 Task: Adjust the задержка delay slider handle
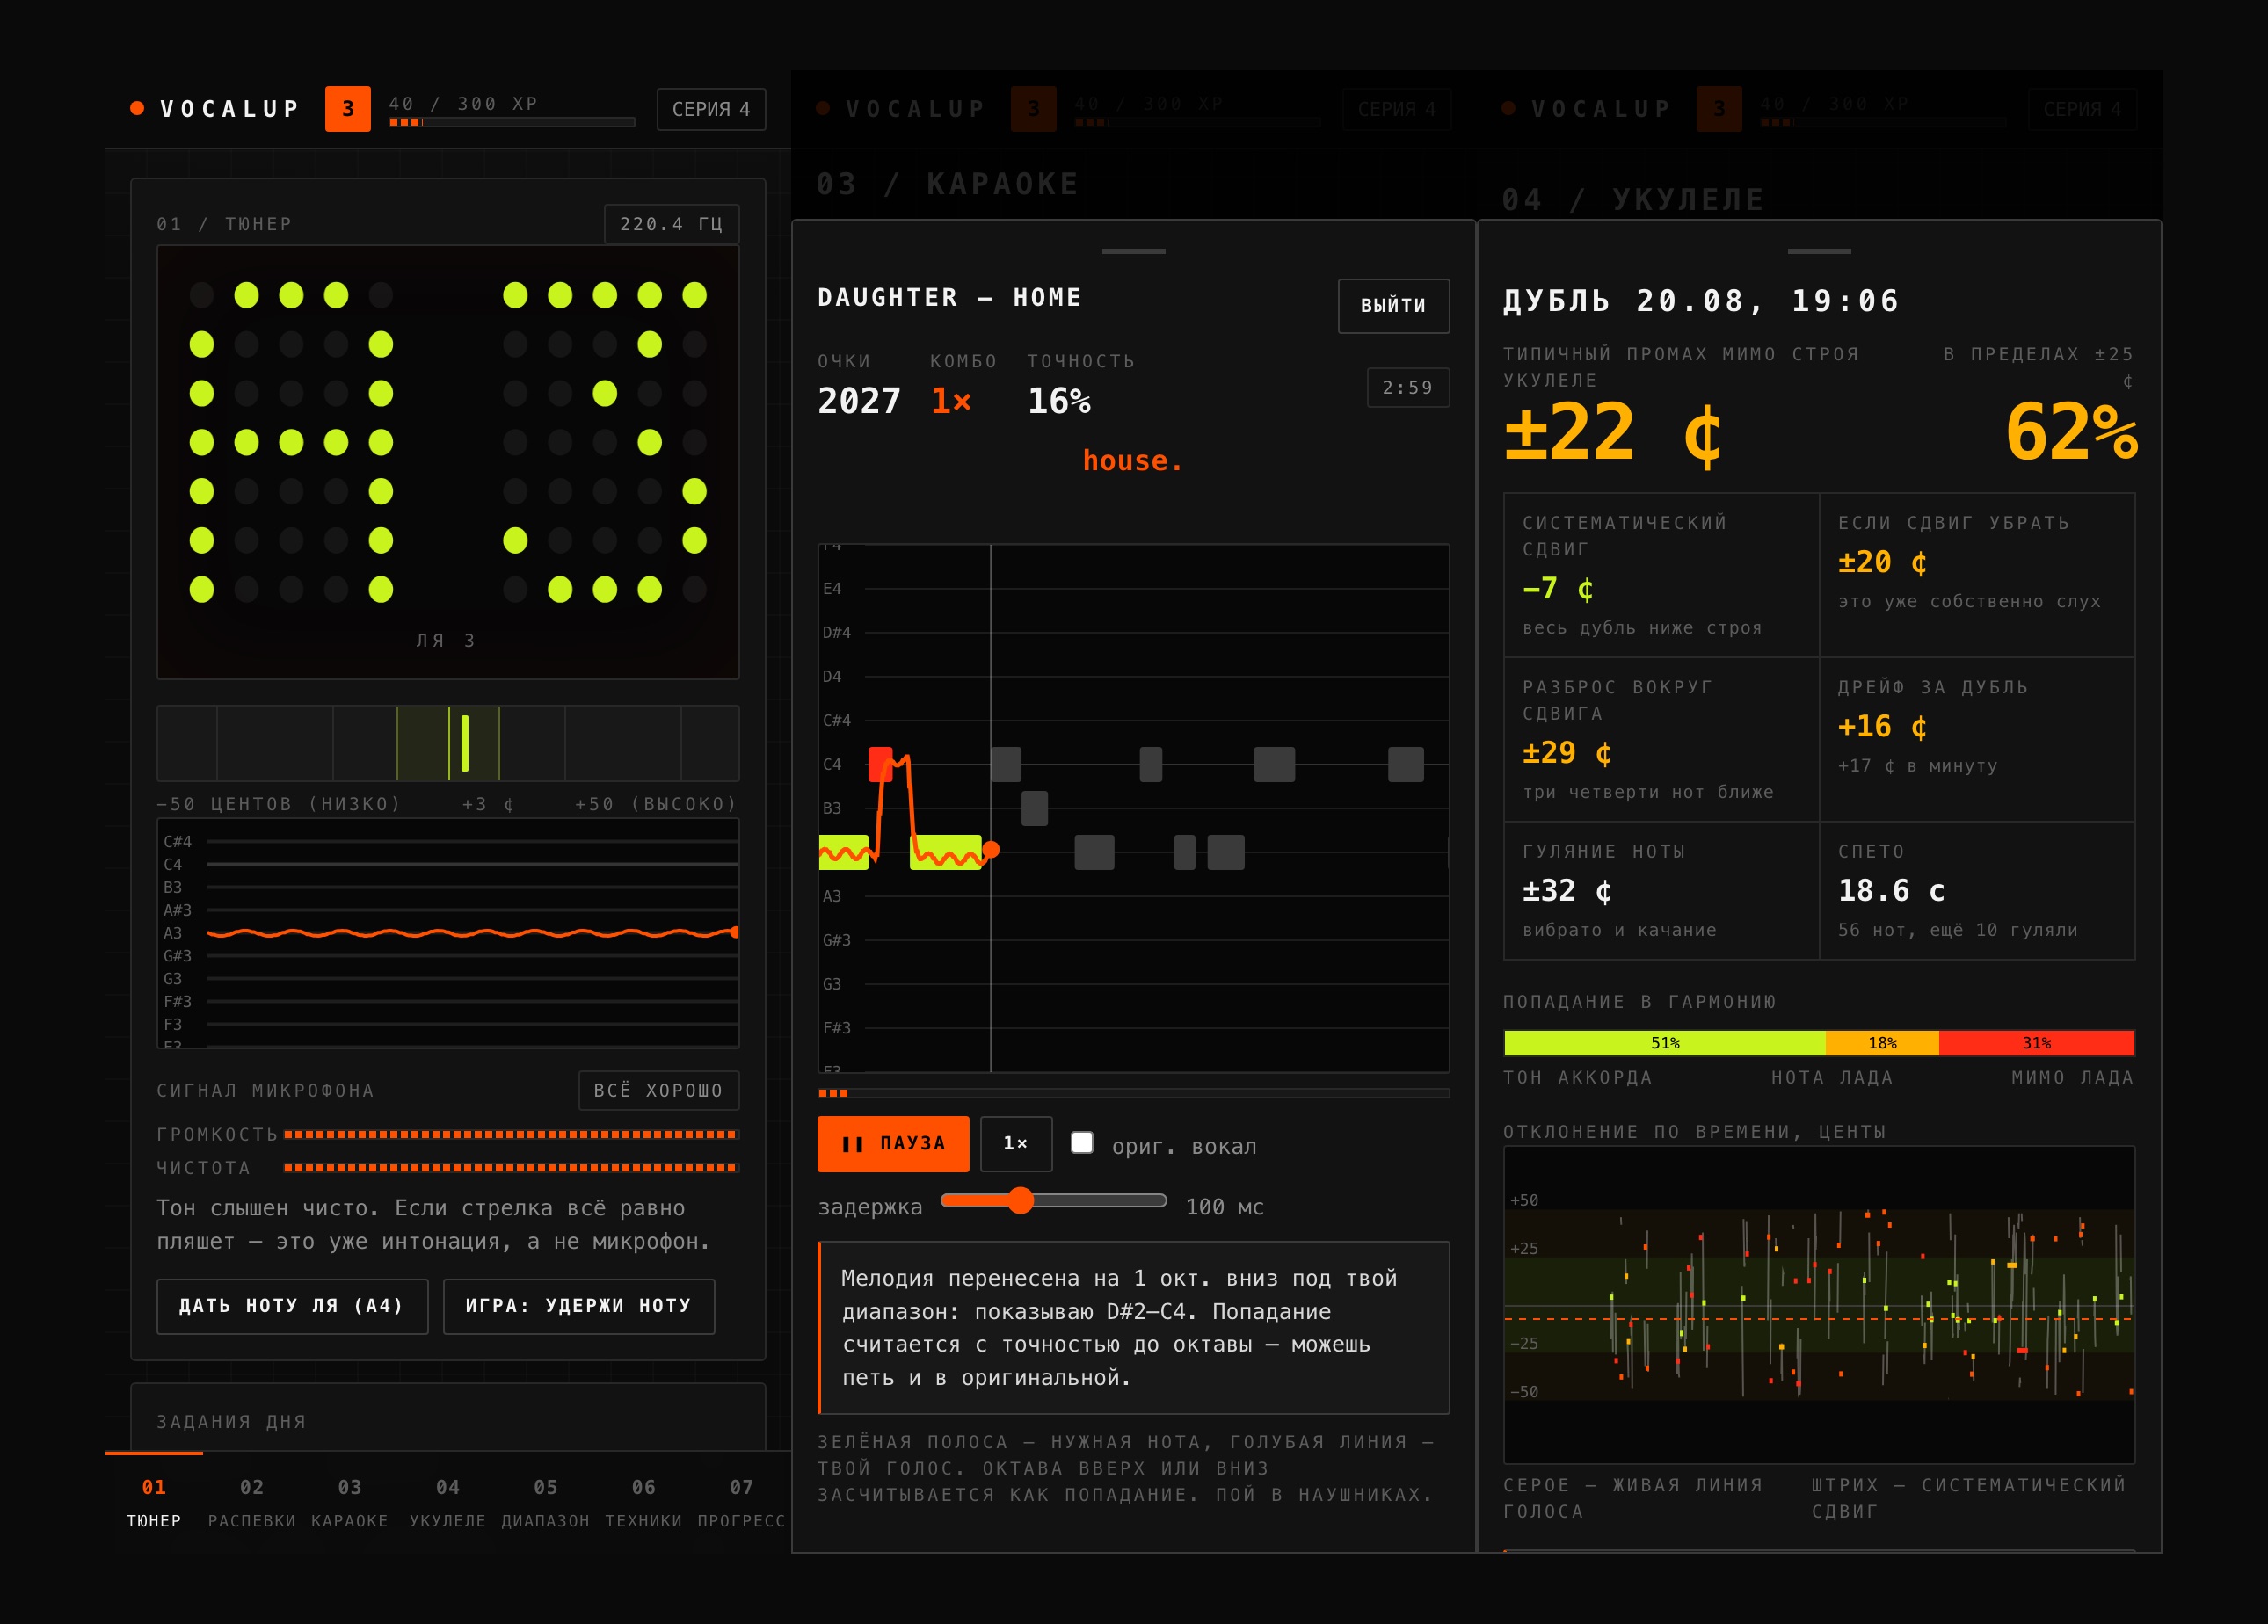pyautogui.click(x=1020, y=1200)
